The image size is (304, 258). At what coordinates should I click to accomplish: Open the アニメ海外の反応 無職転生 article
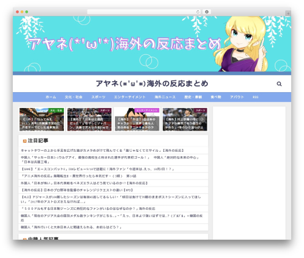[78, 176]
